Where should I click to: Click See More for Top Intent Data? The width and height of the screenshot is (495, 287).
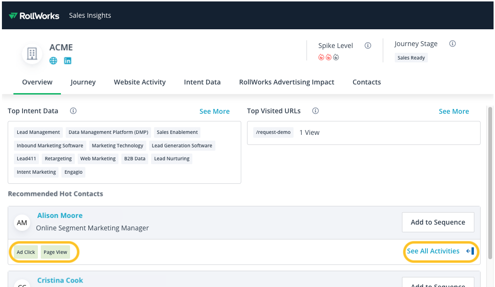215,111
